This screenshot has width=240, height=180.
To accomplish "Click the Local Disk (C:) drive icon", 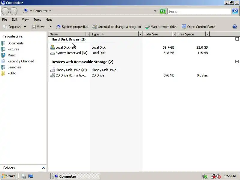I will (53, 47).
